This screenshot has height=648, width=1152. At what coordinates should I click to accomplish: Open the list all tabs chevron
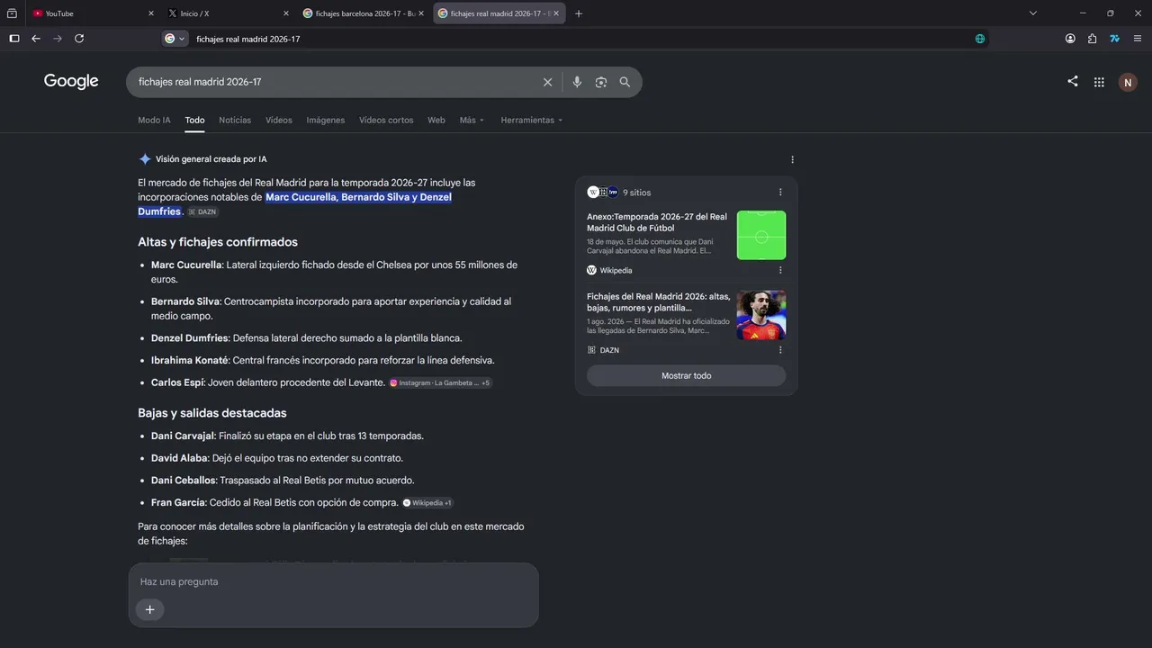[x=1033, y=13]
